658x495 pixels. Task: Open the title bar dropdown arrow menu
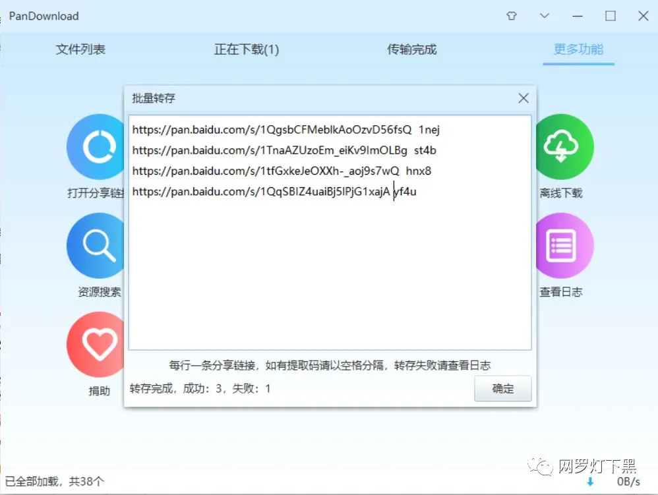(x=545, y=16)
